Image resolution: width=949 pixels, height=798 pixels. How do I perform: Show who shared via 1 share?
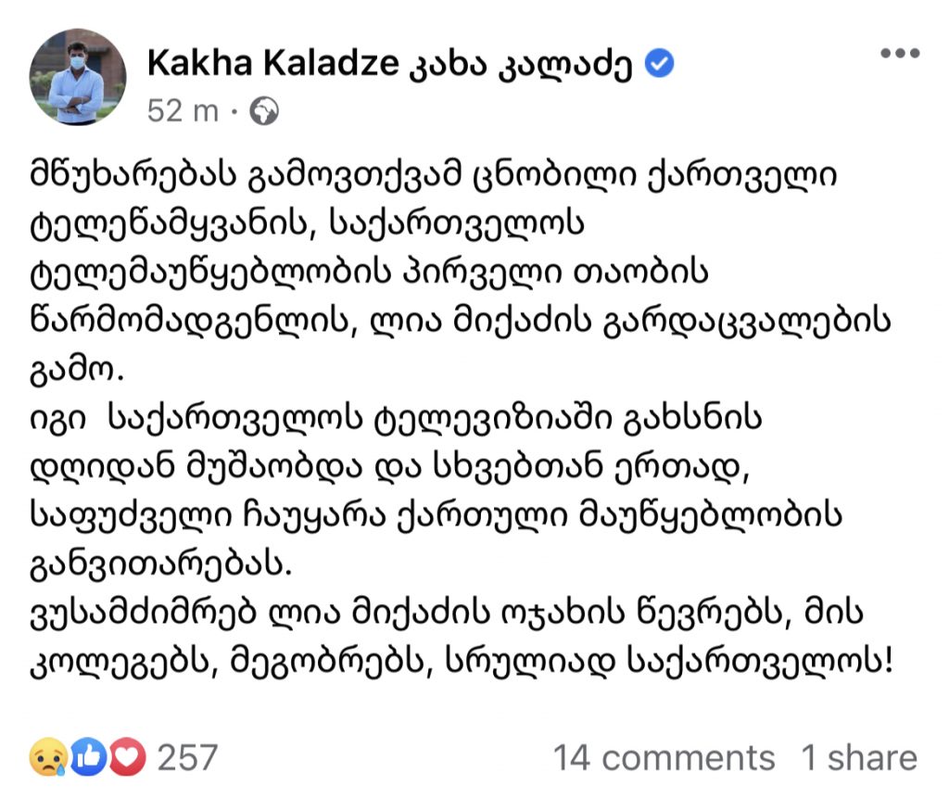[858, 757]
